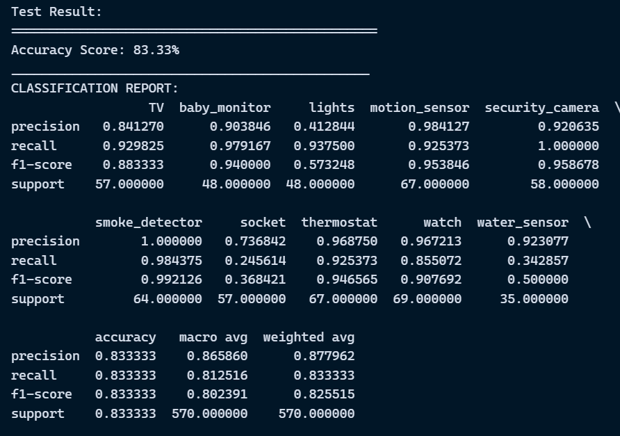The width and height of the screenshot is (620, 436).
Task: Click the thermostat column header
Action: (x=339, y=223)
